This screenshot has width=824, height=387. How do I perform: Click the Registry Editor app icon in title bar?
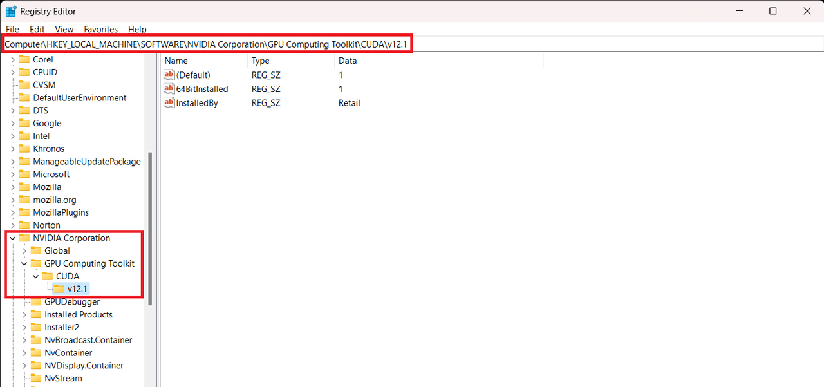pyautogui.click(x=11, y=11)
